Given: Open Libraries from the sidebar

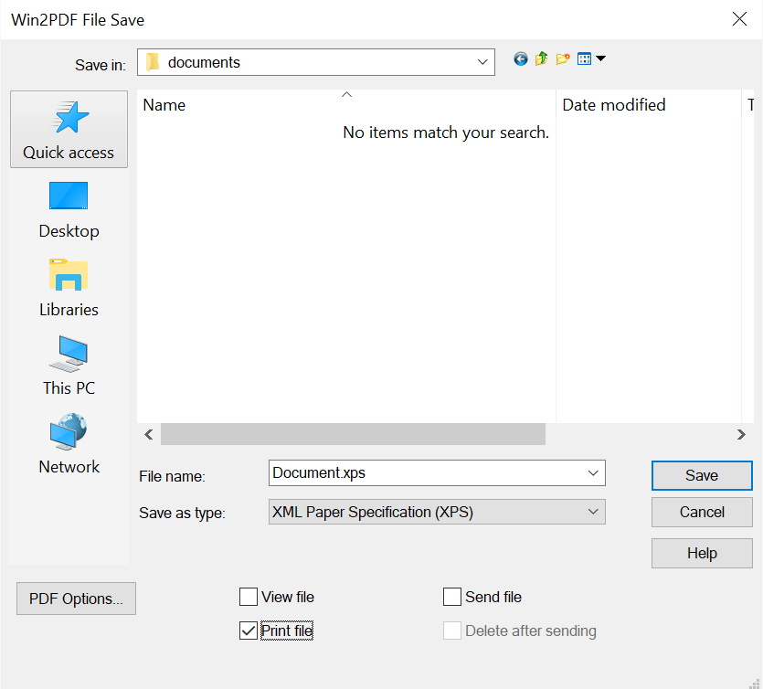Looking at the screenshot, I should point(69,287).
